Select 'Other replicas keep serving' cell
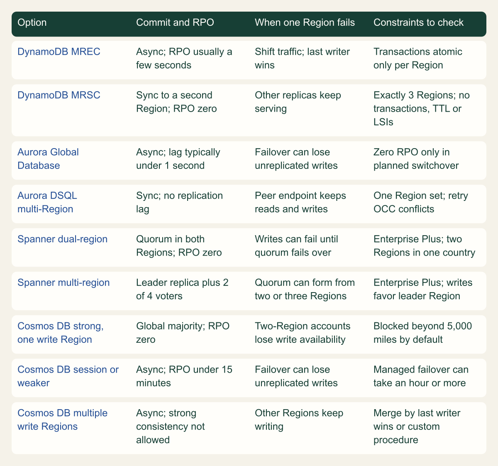The height and width of the screenshot is (466, 498). 298,102
